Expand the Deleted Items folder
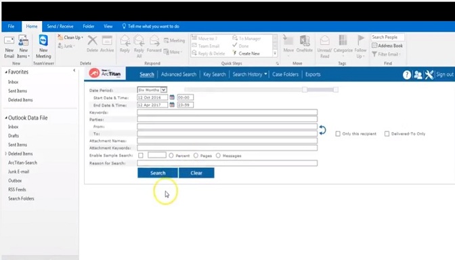 pyautogui.click(x=6, y=154)
